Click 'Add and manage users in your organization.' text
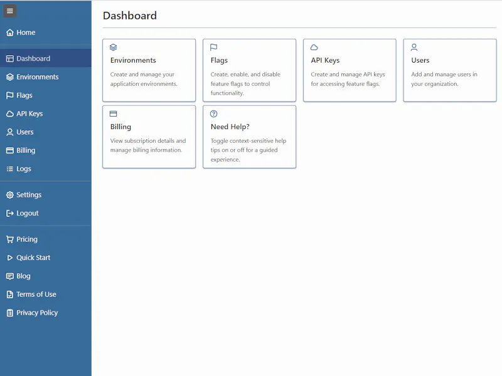This screenshot has height=376, width=502. [444, 79]
